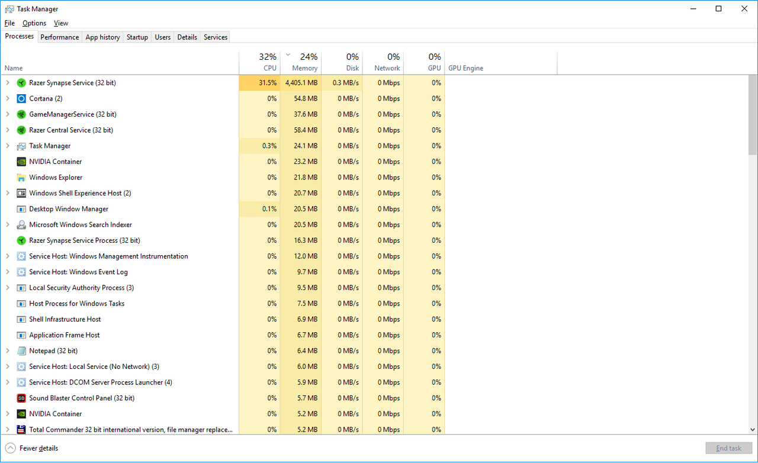Click the Application Frame Host icon
The image size is (758, 463).
(x=21, y=335)
